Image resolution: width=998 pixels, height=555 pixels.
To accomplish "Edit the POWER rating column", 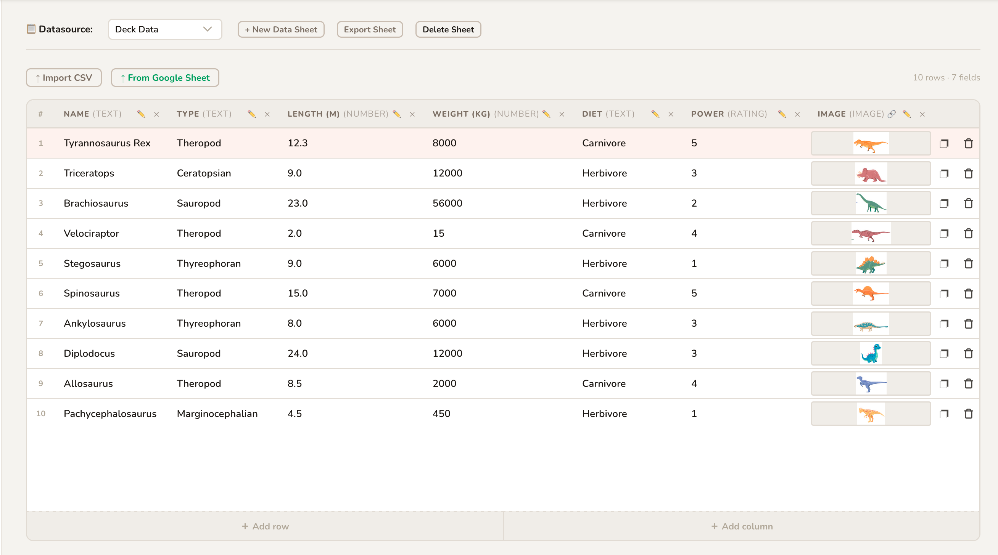I will pos(782,114).
